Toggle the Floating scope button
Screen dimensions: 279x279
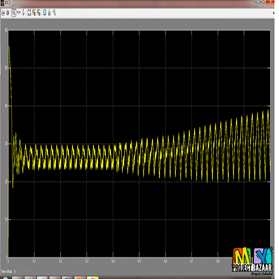point(45,13)
